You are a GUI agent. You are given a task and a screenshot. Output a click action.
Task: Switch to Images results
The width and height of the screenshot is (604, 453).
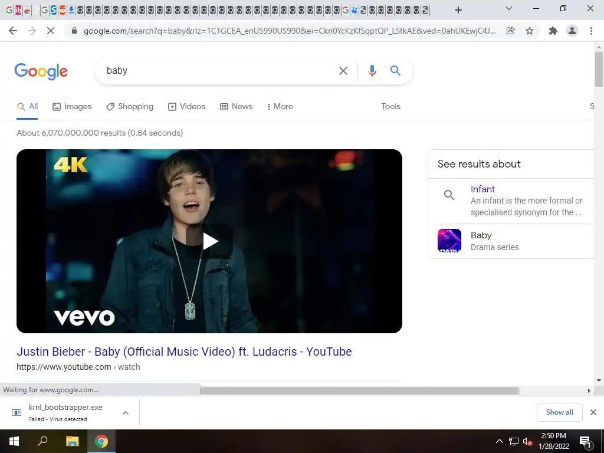[x=72, y=107]
